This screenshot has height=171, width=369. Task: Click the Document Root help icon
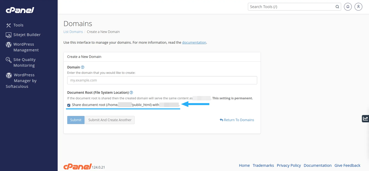131,93
